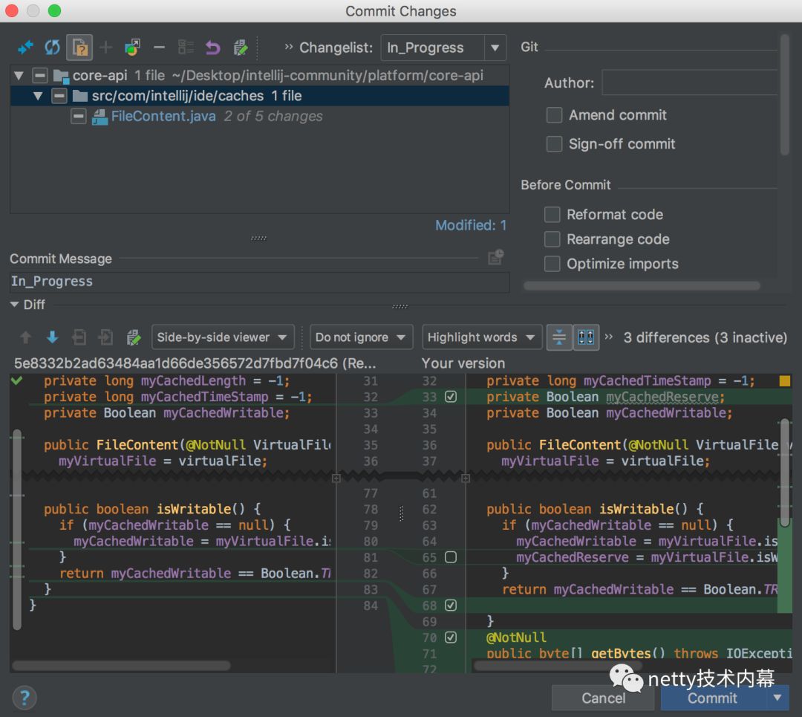
Task: Click the yellow warning marker in diff
Action: [x=785, y=380]
